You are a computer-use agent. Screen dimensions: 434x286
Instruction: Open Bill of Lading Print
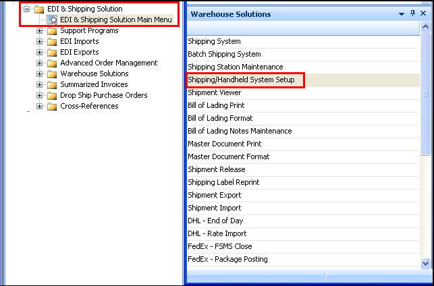(x=216, y=106)
